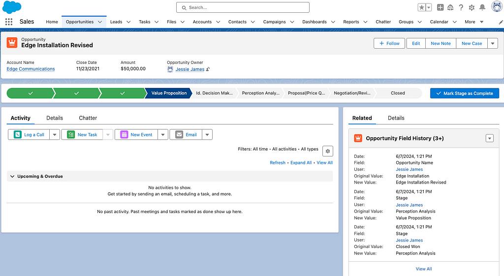Open the Edge Communications account link

31,69
